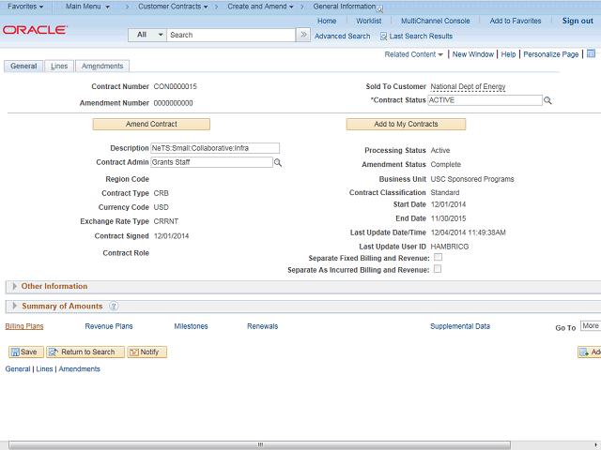Image resolution: width=601 pixels, height=450 pixels.
Task: Click the Contract Status lookup magnifier icon
Action: 548,100
